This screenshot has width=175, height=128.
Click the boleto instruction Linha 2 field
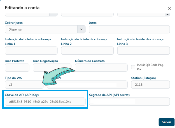click(87, 50)
